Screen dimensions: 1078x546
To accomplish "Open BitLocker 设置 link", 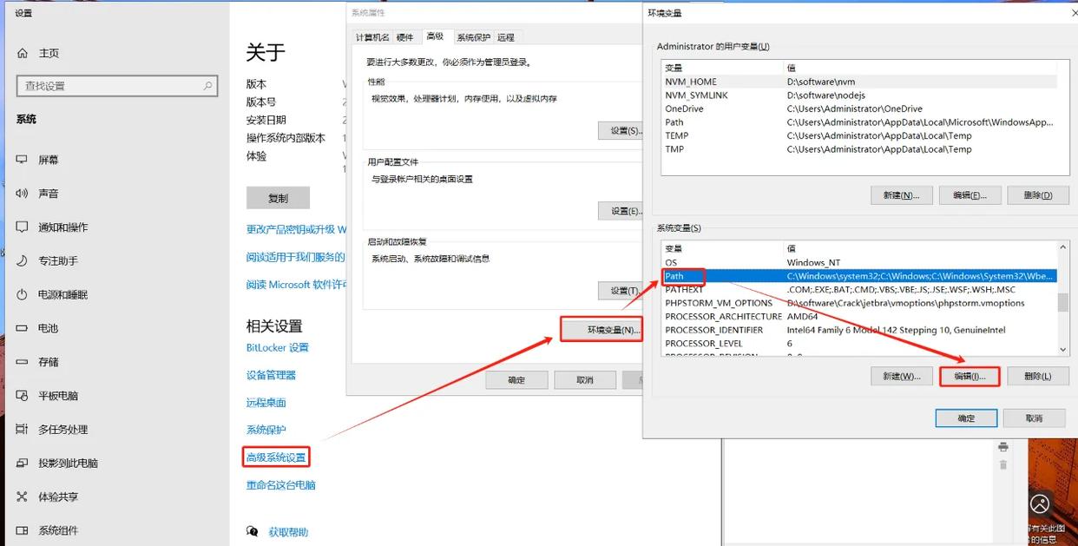I will [278, 347].
